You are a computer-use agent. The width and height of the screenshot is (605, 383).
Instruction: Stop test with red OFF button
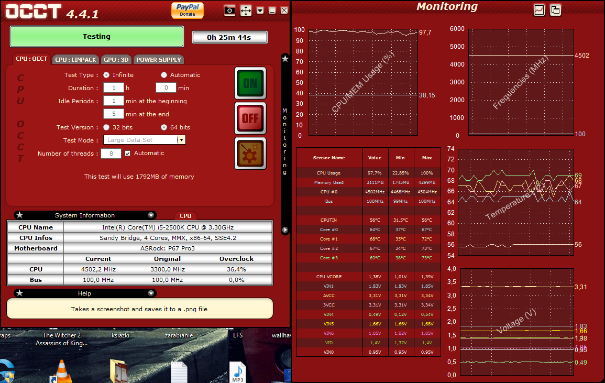tap(250, 118)
